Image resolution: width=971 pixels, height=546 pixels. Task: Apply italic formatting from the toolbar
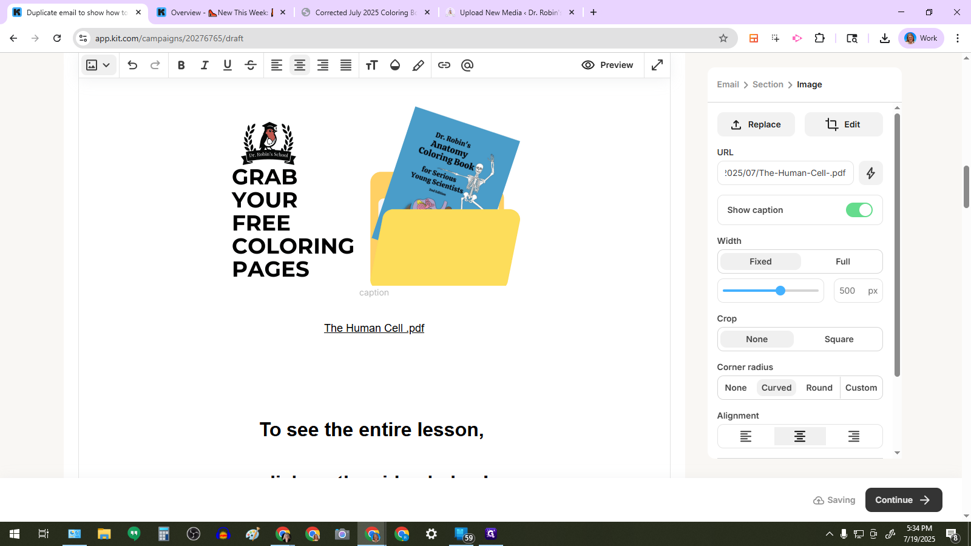pyautogui.click(x=205, y=66)
